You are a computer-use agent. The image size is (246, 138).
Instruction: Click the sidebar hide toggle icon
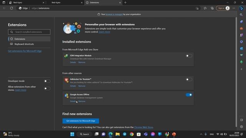241,120
